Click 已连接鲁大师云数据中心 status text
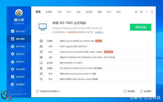163x102 pixels. 50,91
